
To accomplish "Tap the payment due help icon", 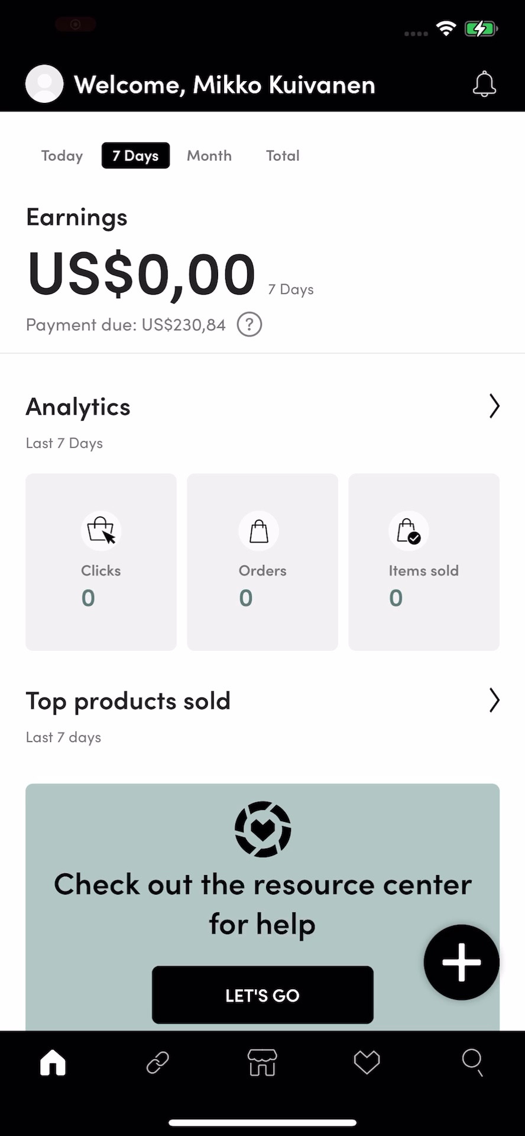I will (249, 325).
